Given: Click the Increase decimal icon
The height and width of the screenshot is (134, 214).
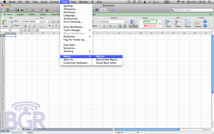Looking at the screenshot, I should pos(120,26).
